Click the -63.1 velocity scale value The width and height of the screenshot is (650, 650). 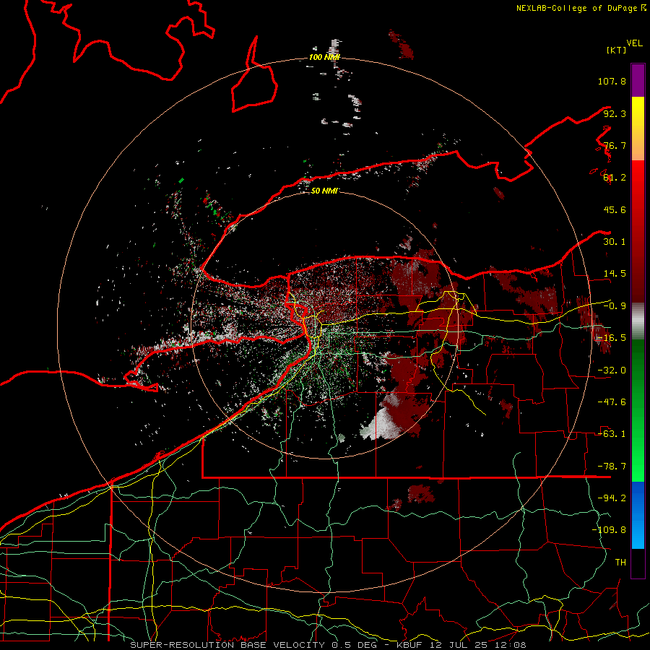612,434
